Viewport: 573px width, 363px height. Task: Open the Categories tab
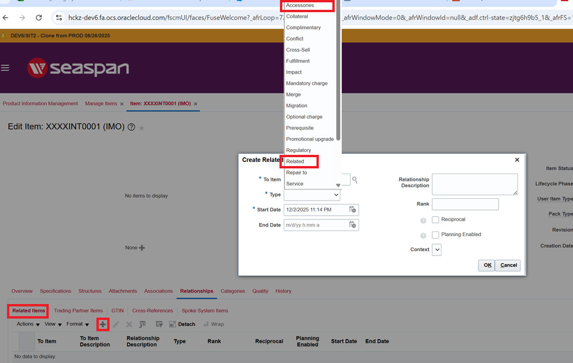pyautogui.click(x=233, y=291)
